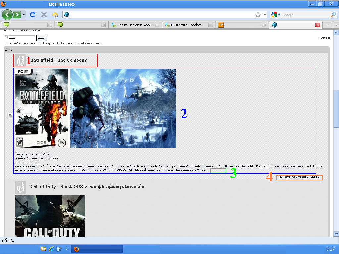Launch Internet Explorer from the taskbar
339x254 pixels.
pos(51,249)
